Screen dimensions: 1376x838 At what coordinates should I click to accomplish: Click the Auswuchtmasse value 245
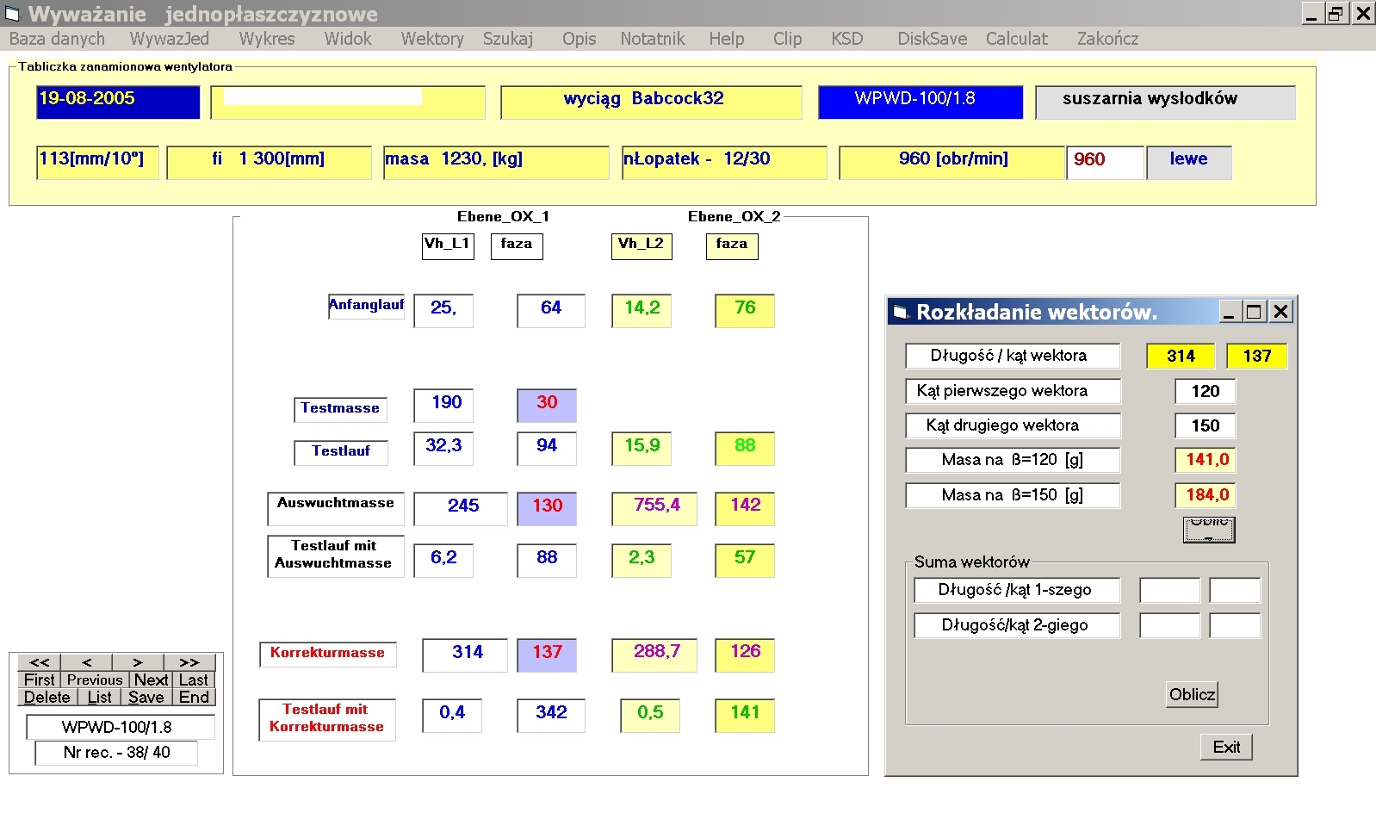(x=461, y=508)
